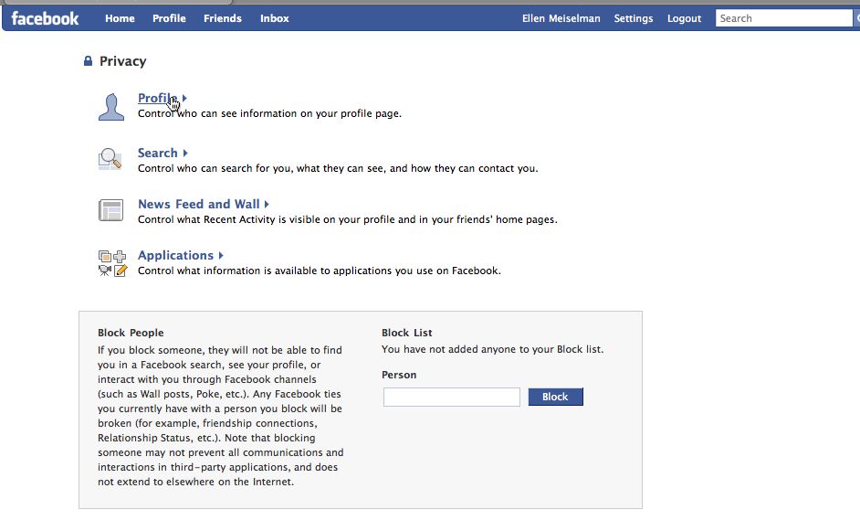Image resolution: width=860 pixels, height=520 pixels.
Task: Click the Search magnifying glass icon
Action: [x=110, y=159]
